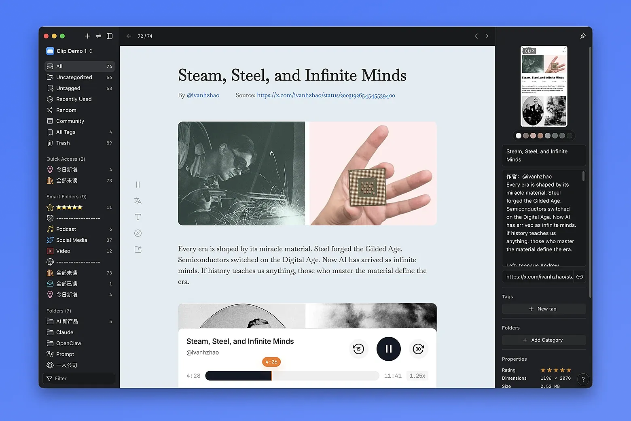Click the add (+) icon in the title bar

pyautogui.click(x=87, y=36)
